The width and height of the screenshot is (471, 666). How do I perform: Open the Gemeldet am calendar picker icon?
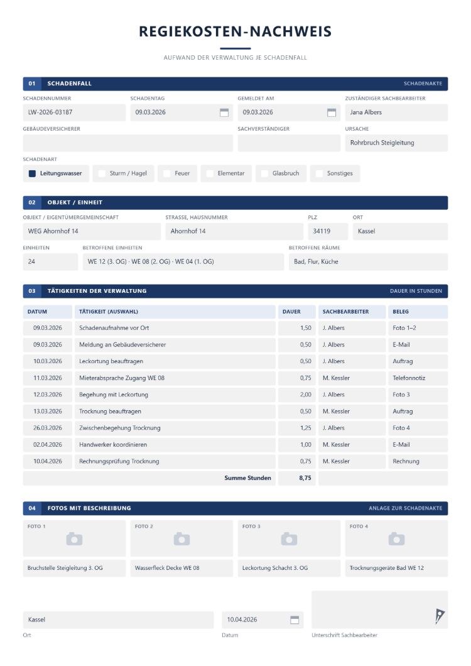pyautogui.click(x=332, y=112)
